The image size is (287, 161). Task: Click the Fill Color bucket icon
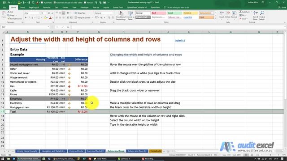(45, 18)
